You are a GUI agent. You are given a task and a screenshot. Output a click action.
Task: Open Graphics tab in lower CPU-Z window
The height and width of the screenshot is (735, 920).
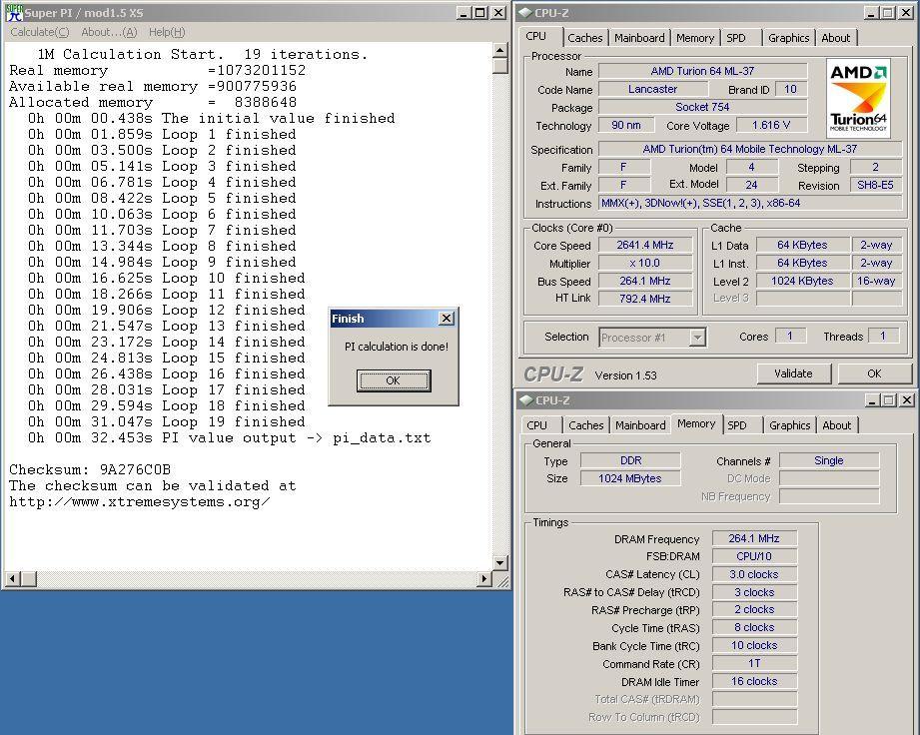(x=790, y=425)
